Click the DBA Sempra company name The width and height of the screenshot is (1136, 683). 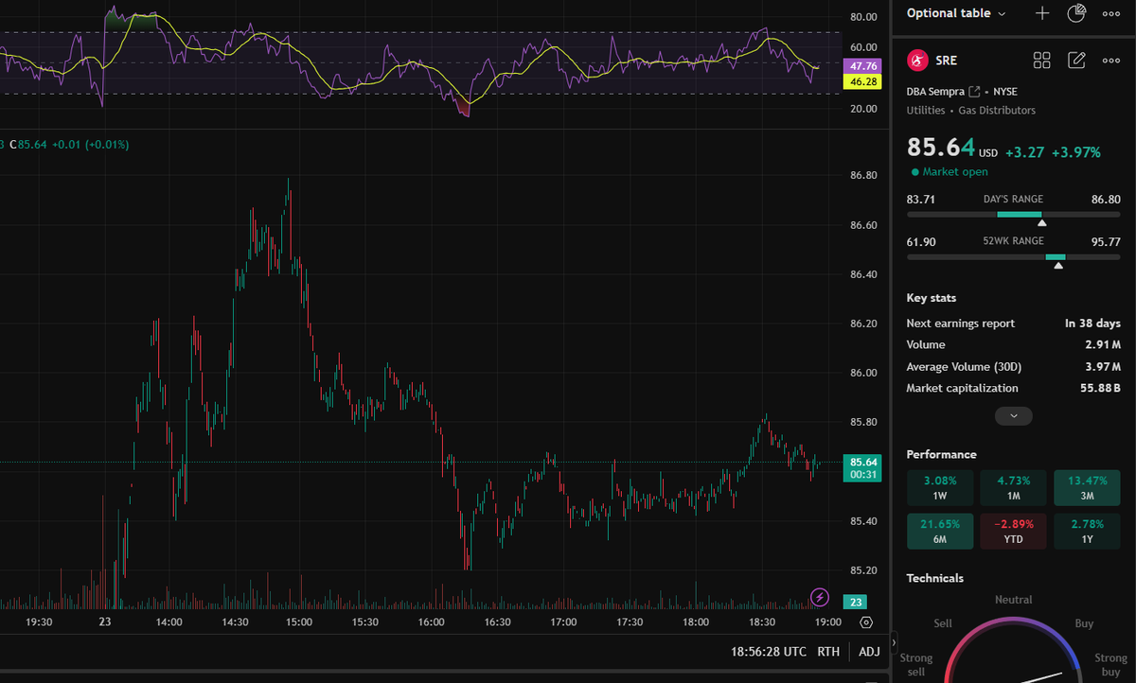coord(935,92)
